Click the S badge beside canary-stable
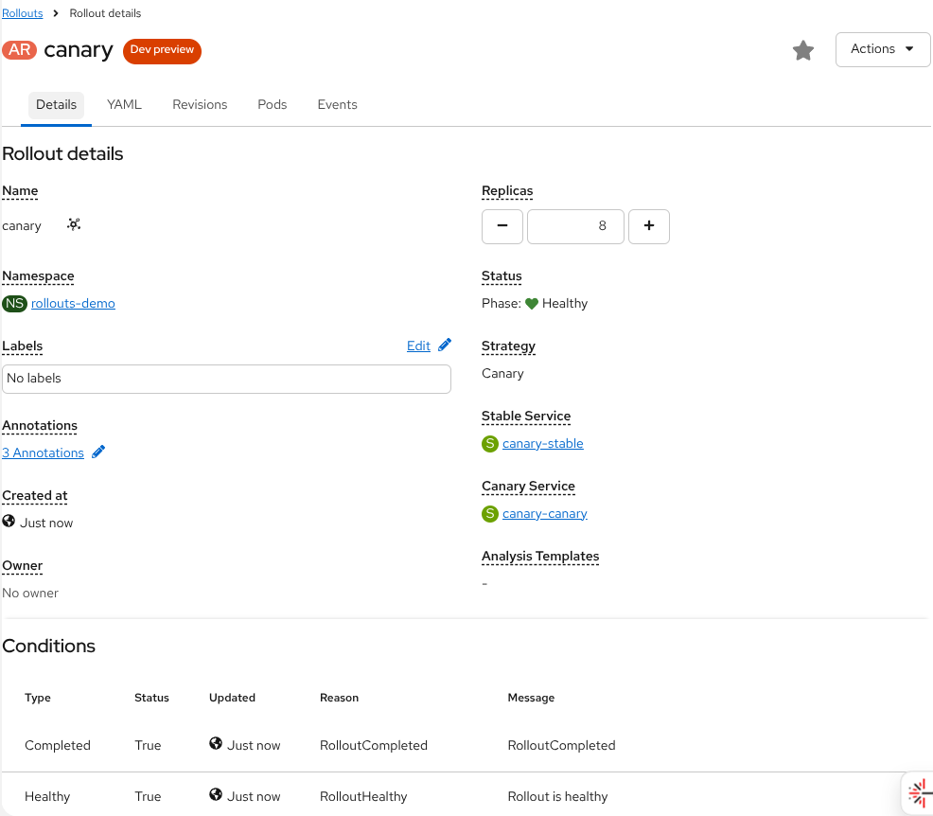This screenshot has width=933, height=816. tap(489, 444)
